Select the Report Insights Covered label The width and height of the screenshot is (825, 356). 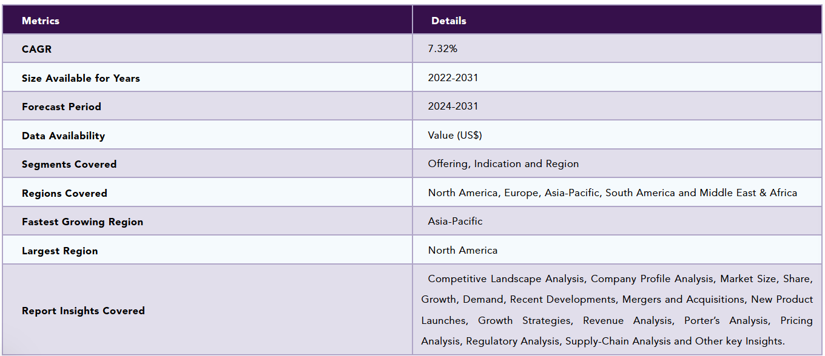coord(83,311)
